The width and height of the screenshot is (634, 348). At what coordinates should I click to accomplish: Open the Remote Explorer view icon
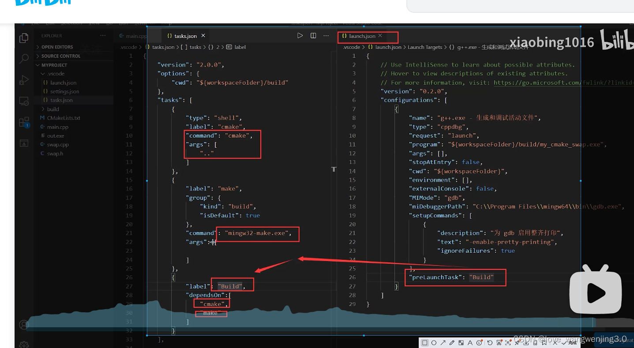[x=24, y=101]
